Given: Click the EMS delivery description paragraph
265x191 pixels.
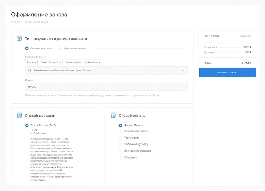Looking at the screenshot, I should point(52,159).
